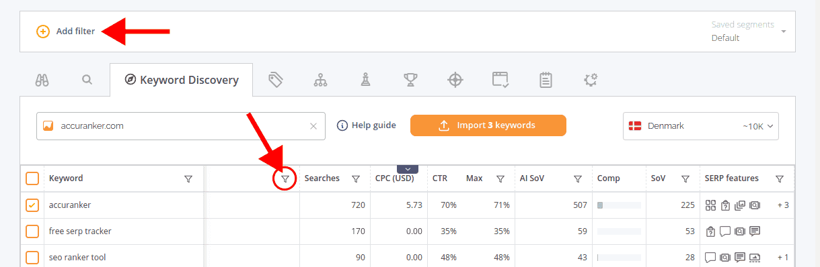Screen dimensions: 820x267
Task: Open the SERP features column filter
Action: (779, 179)
